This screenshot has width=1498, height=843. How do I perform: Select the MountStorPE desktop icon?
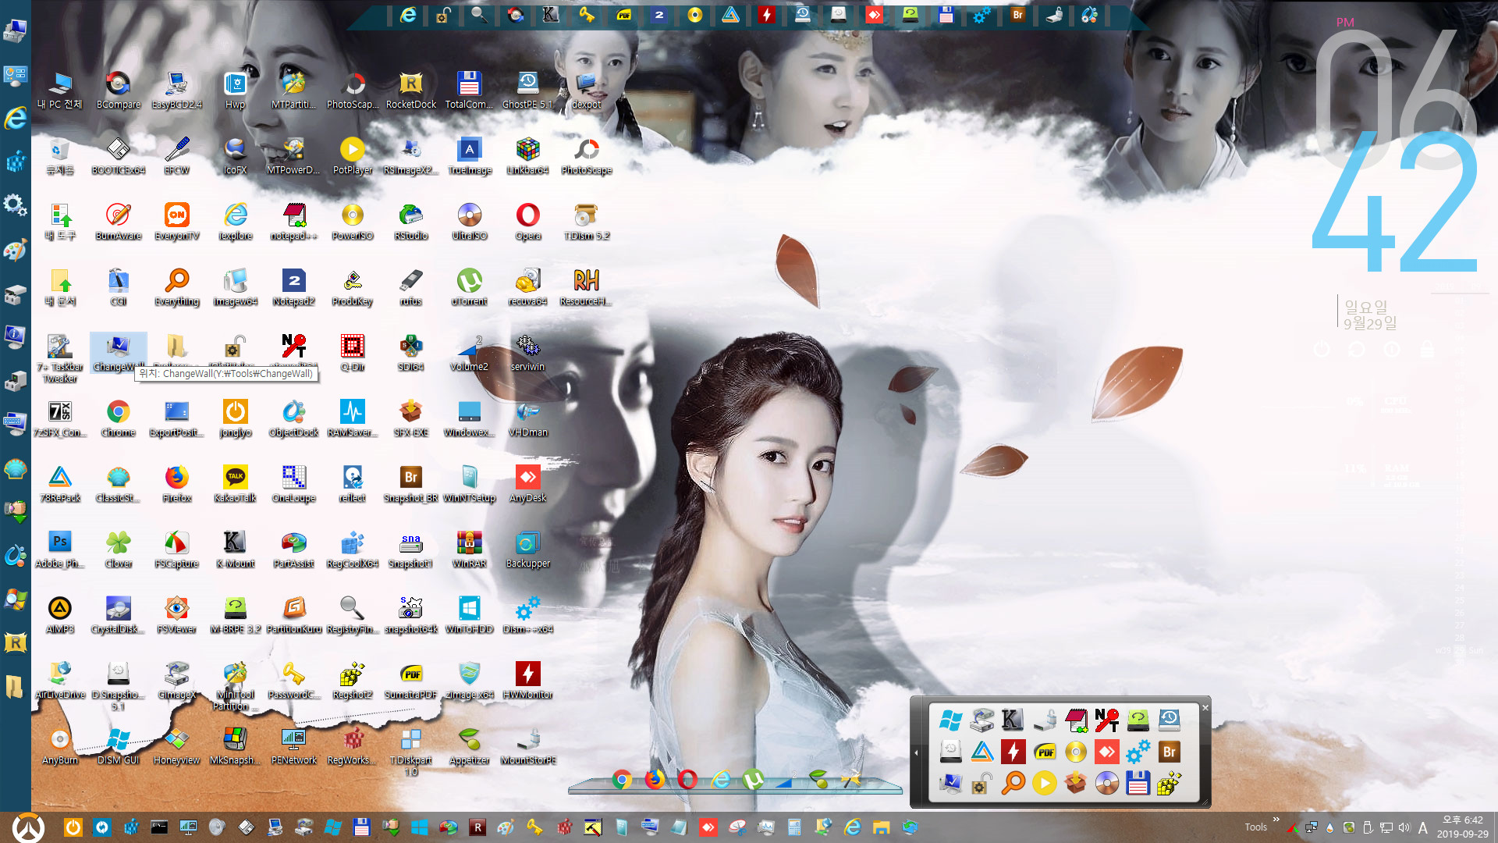[x=527, y=745]
